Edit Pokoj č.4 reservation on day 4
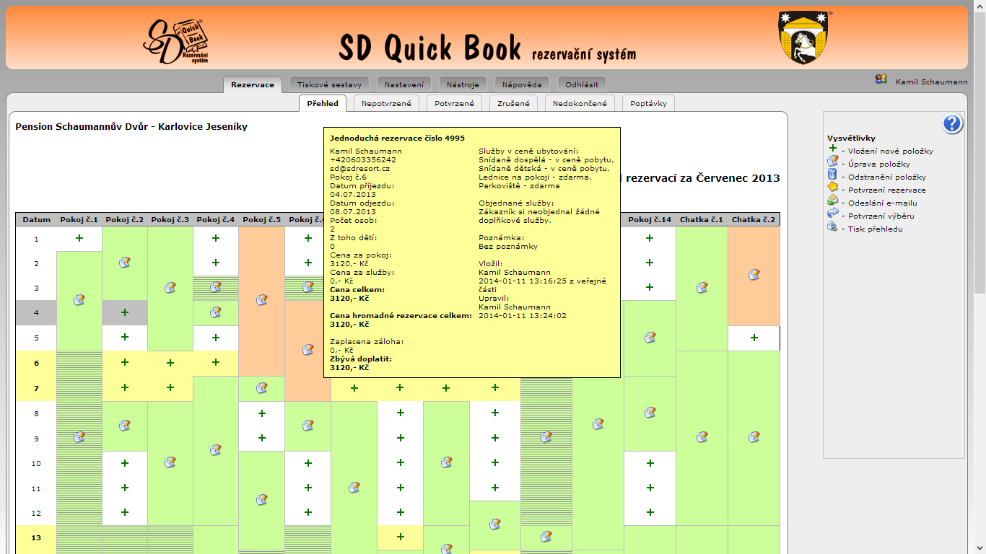Viewport: 986px width, 554px height. pos(216,312)
